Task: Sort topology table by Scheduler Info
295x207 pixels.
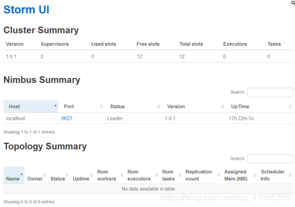Action: (276, 175)
